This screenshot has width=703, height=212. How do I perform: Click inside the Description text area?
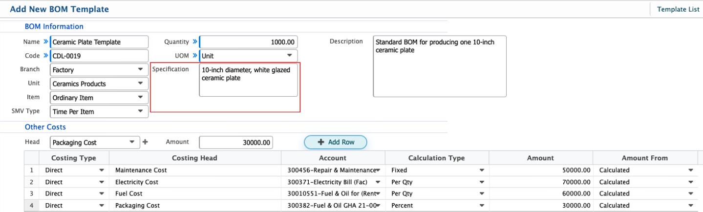[440, 66]
